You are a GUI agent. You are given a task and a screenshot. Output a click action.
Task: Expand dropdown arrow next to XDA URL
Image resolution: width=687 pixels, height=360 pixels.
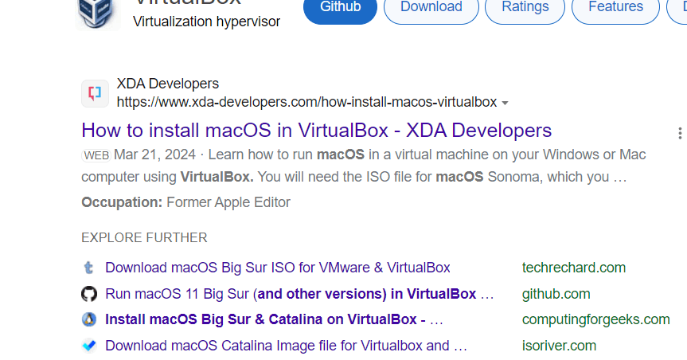505,103
